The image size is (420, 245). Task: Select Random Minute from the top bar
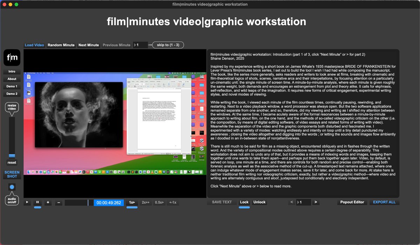click(x=61, y=45)
